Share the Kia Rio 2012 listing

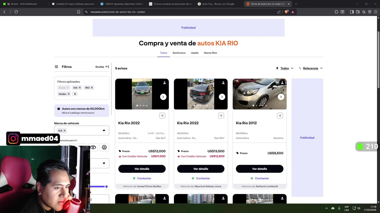(280, 116)
